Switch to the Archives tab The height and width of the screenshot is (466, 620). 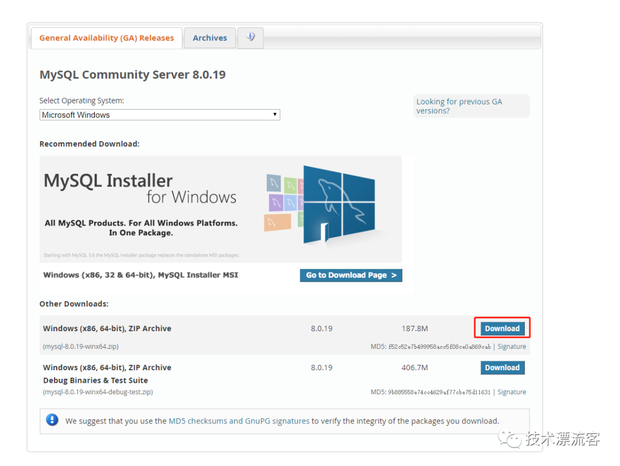coord(210,38)
